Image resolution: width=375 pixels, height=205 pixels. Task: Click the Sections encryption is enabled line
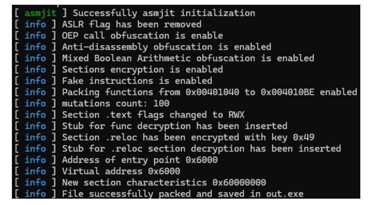click(x=142, y=70)
